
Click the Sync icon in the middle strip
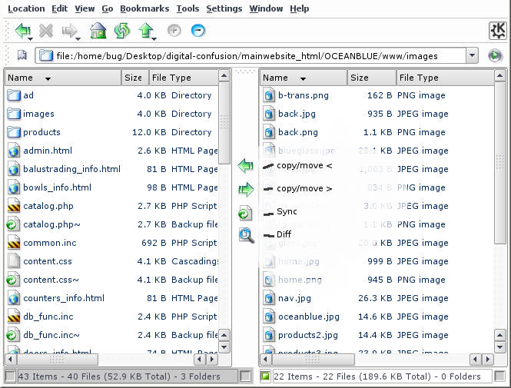tap(245, 213)
